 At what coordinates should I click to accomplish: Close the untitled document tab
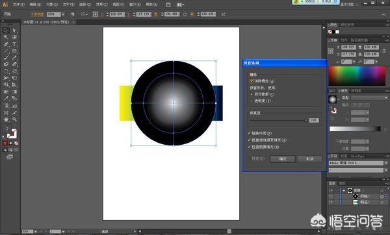coord(73,22)
